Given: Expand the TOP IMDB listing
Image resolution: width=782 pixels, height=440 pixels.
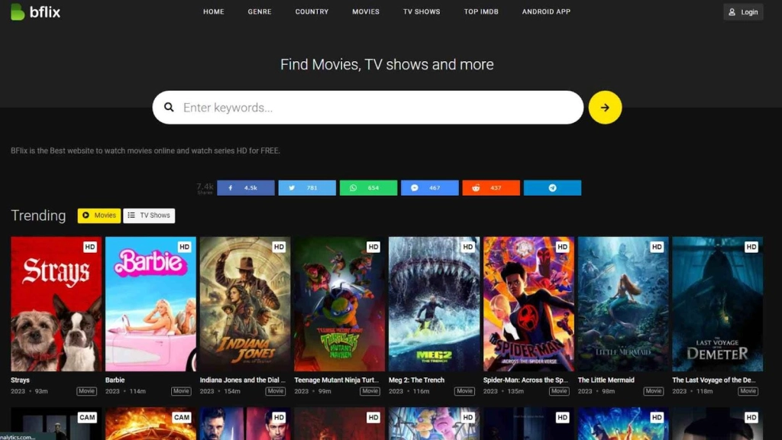Looking at the screenshot, I should pyautogui.click(x=481, y=11).
